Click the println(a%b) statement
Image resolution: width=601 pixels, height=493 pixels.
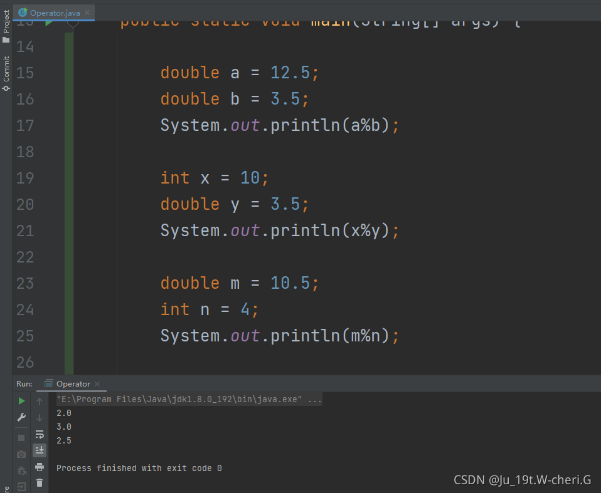(x=280, y=125)
